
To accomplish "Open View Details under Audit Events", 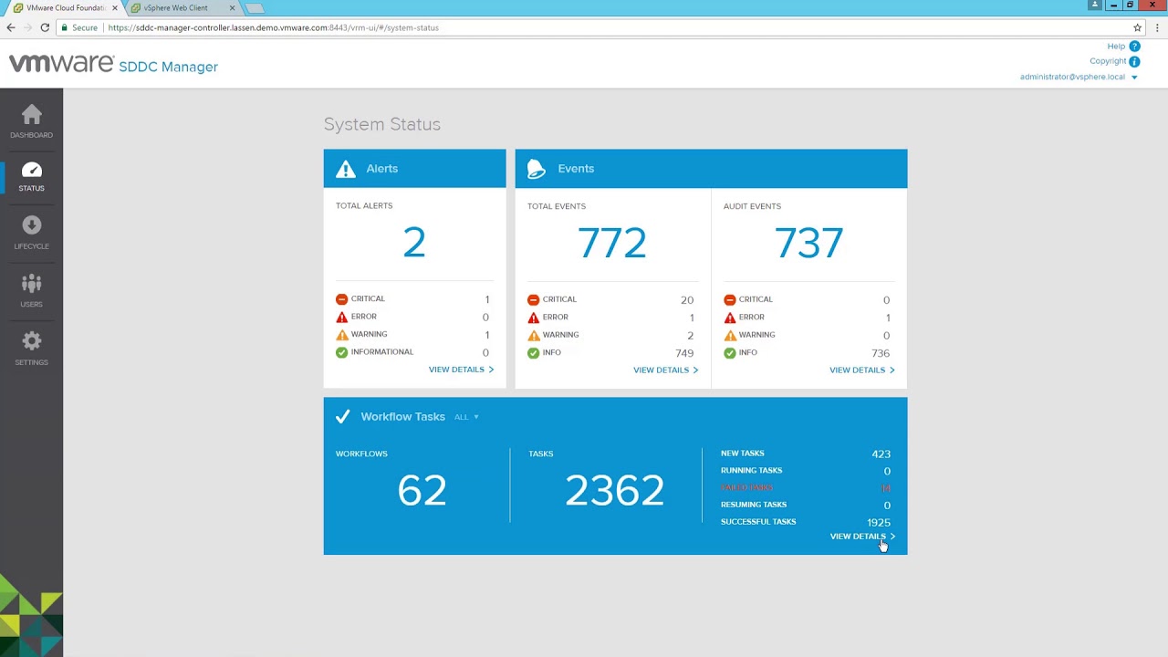I will [x=861, y=370].
